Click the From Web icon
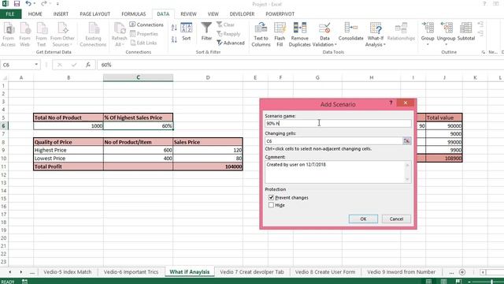The height and width of the screenshot is (284, 504). click(24, 35)
